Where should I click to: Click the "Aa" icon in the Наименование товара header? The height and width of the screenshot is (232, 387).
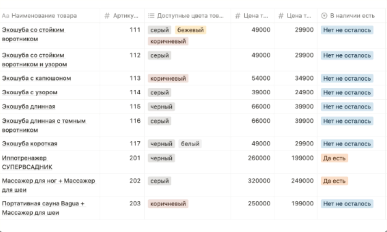(x=5, y=16)
